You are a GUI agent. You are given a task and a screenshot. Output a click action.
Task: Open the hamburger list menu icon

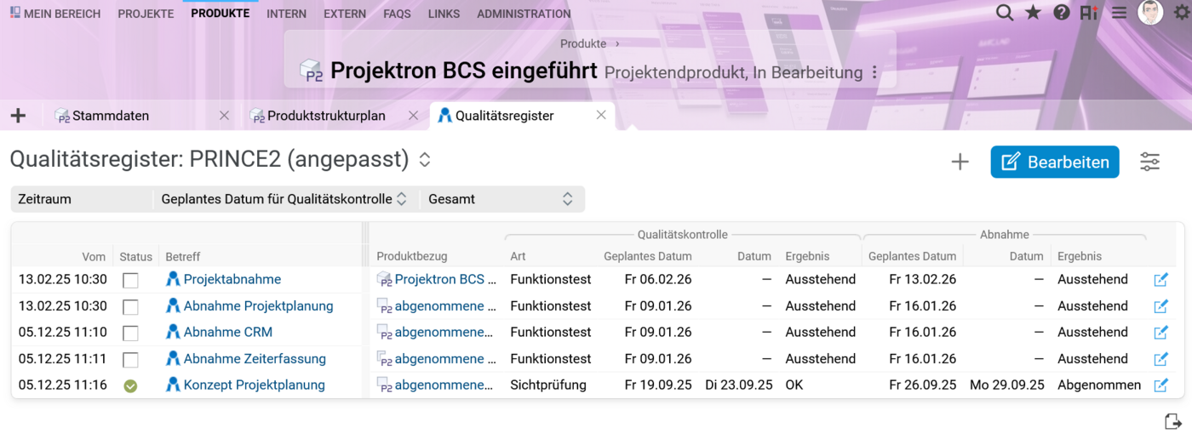(x=1119, y=13)
